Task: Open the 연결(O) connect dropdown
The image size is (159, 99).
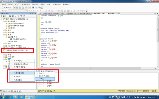Action: point(4,16)
